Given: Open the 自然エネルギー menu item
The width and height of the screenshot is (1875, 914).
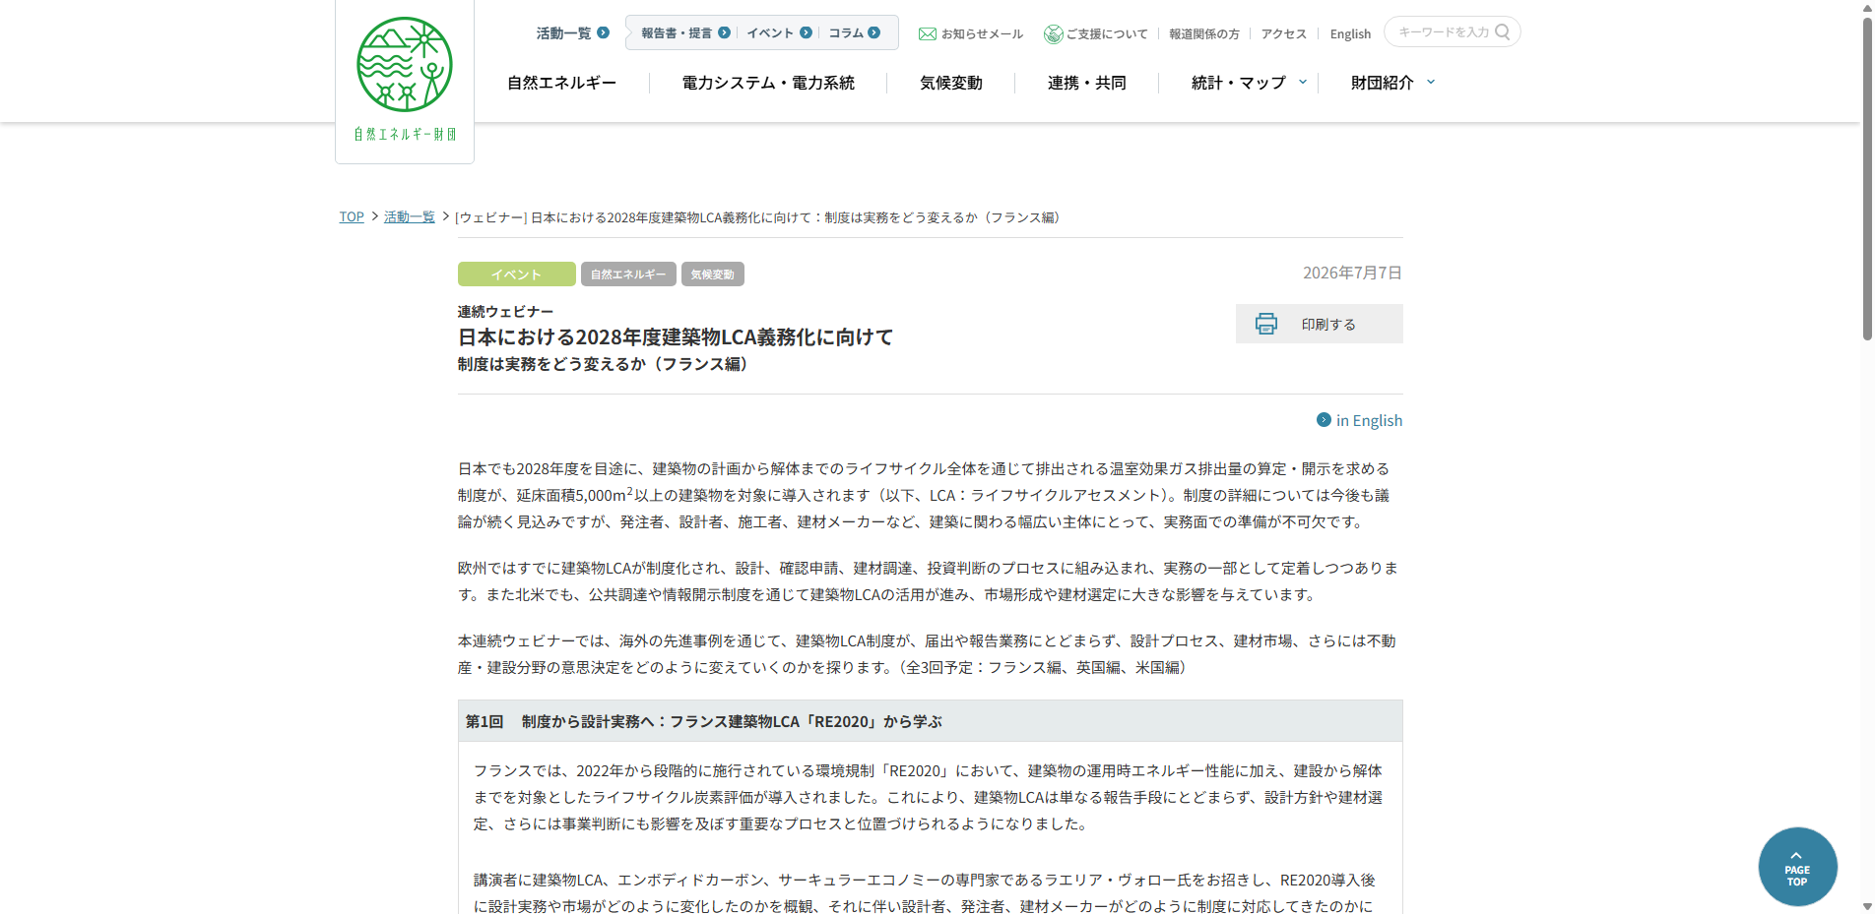Looking at the screenshot, I should point(561,83).
